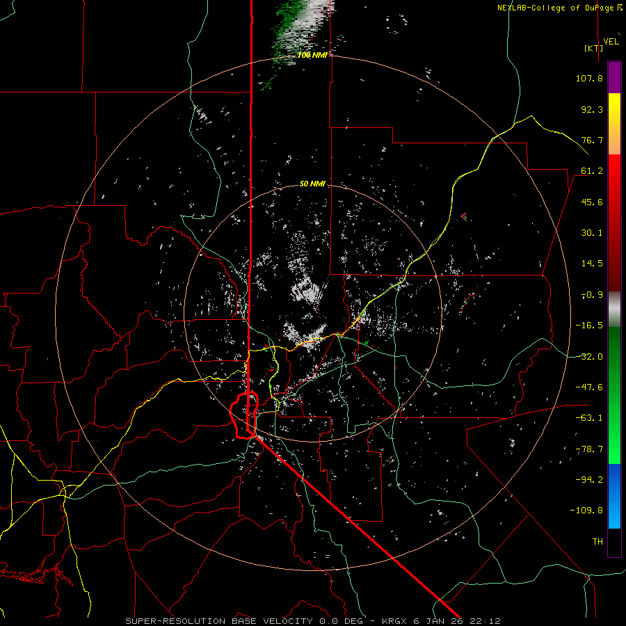Click the -78.7 velocity scale value

[589, 449]
